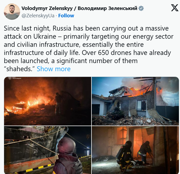This screenshot has height=174, width=180.
Task: Click the small fir tree in house photo
Action: tap(118, 110)
